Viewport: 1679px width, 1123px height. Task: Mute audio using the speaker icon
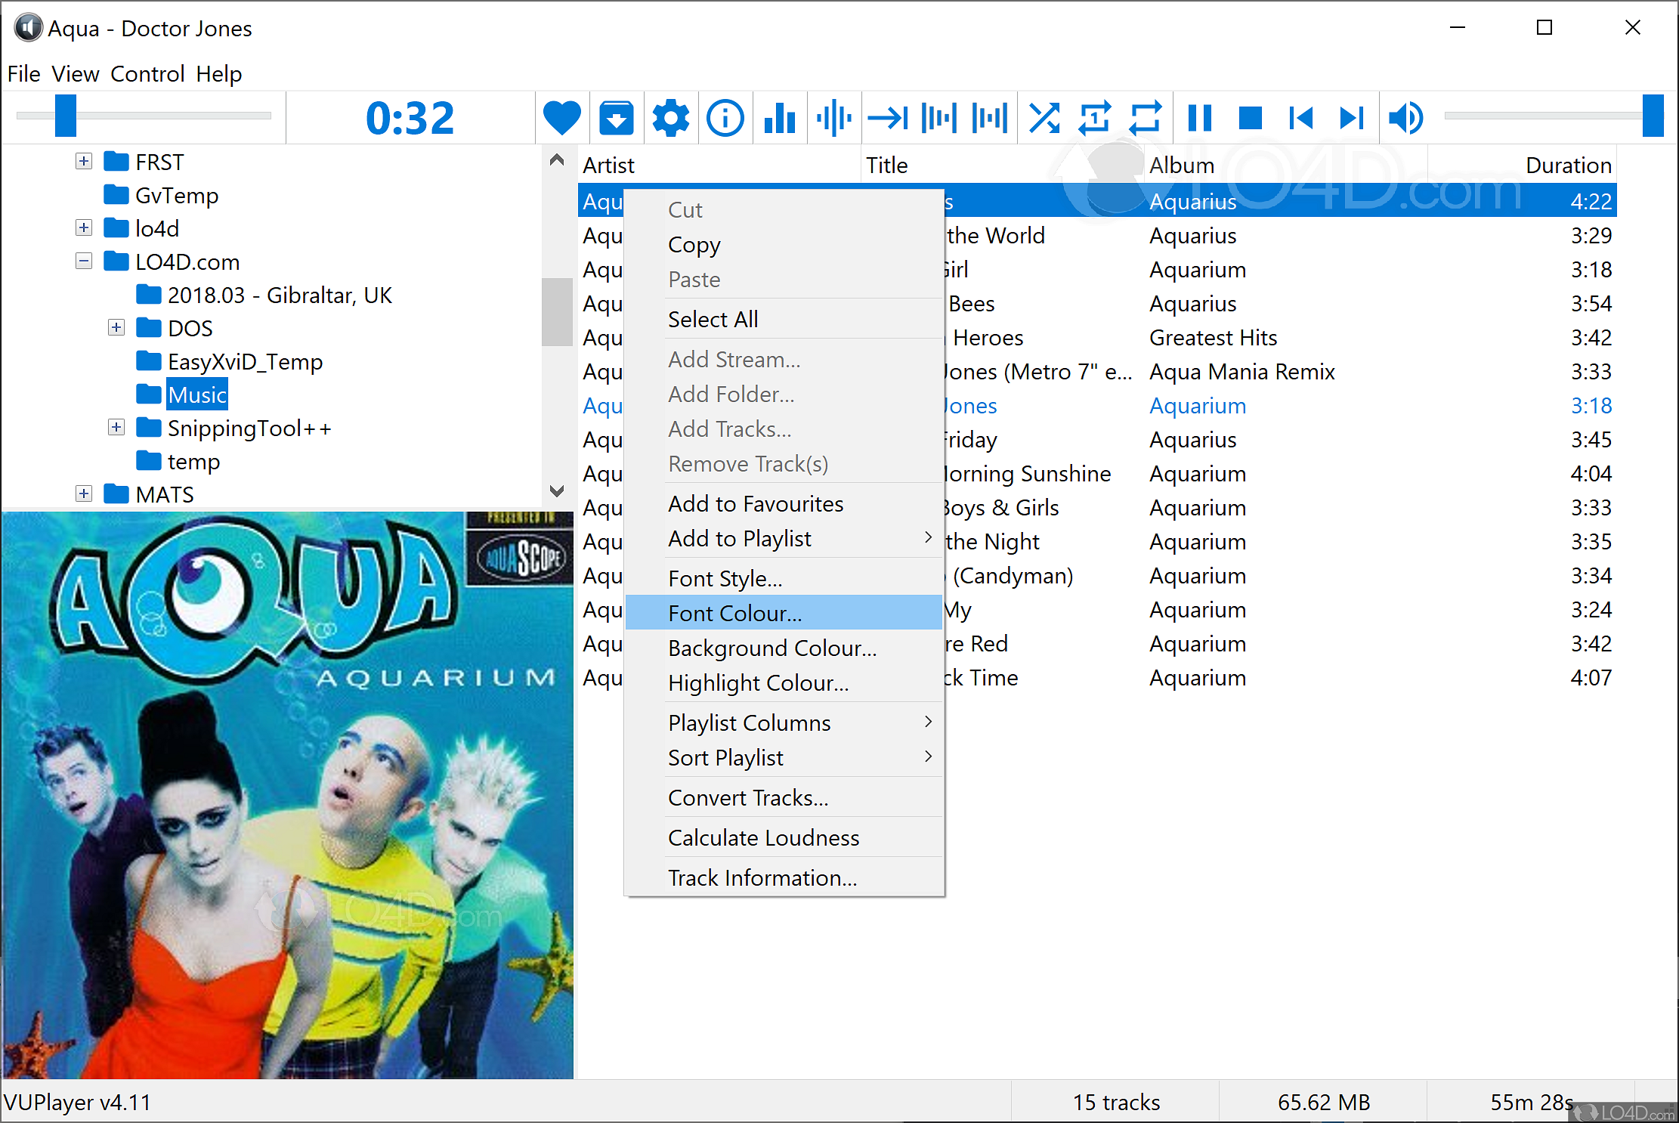(x=1405, y=117)
